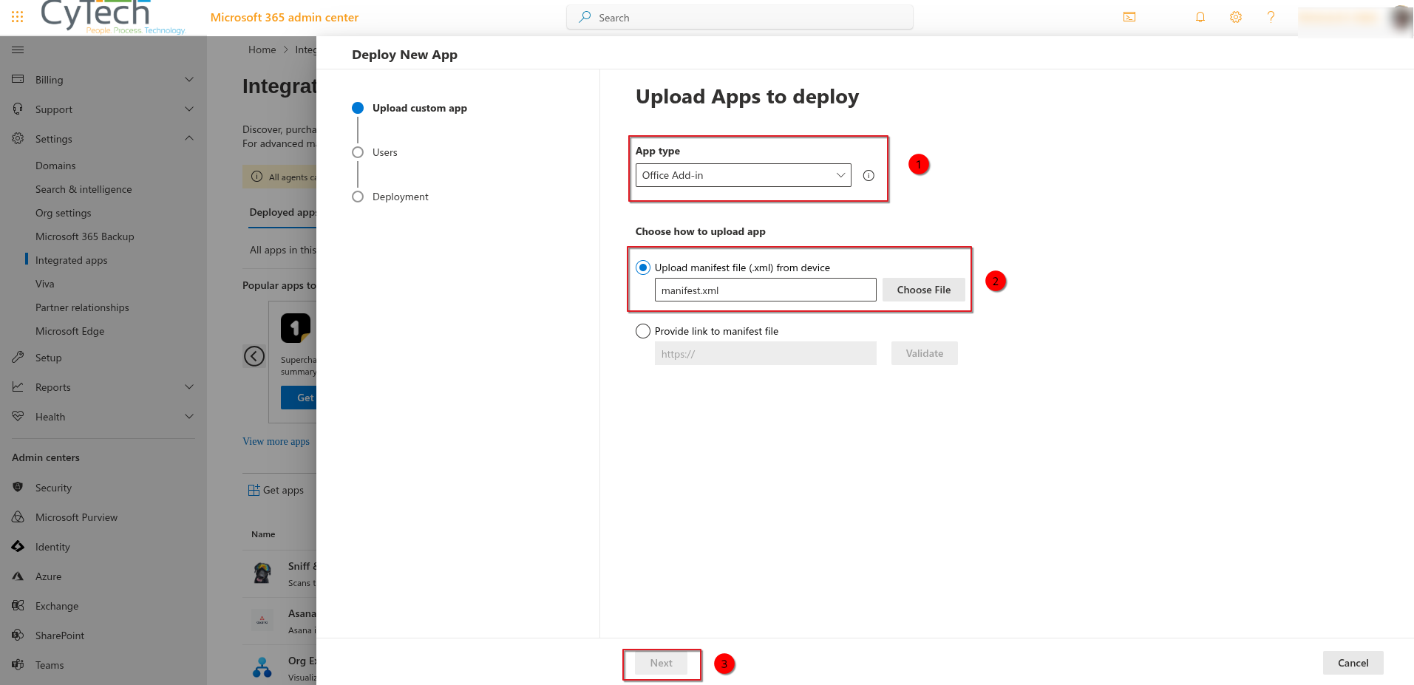The height and width of the screenshot is (685, 1414).
Task: Click the Microsoft Purview icon
Action: (18, 517)
